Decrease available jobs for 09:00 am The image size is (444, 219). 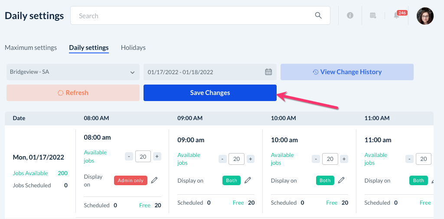tap(222, 159)
